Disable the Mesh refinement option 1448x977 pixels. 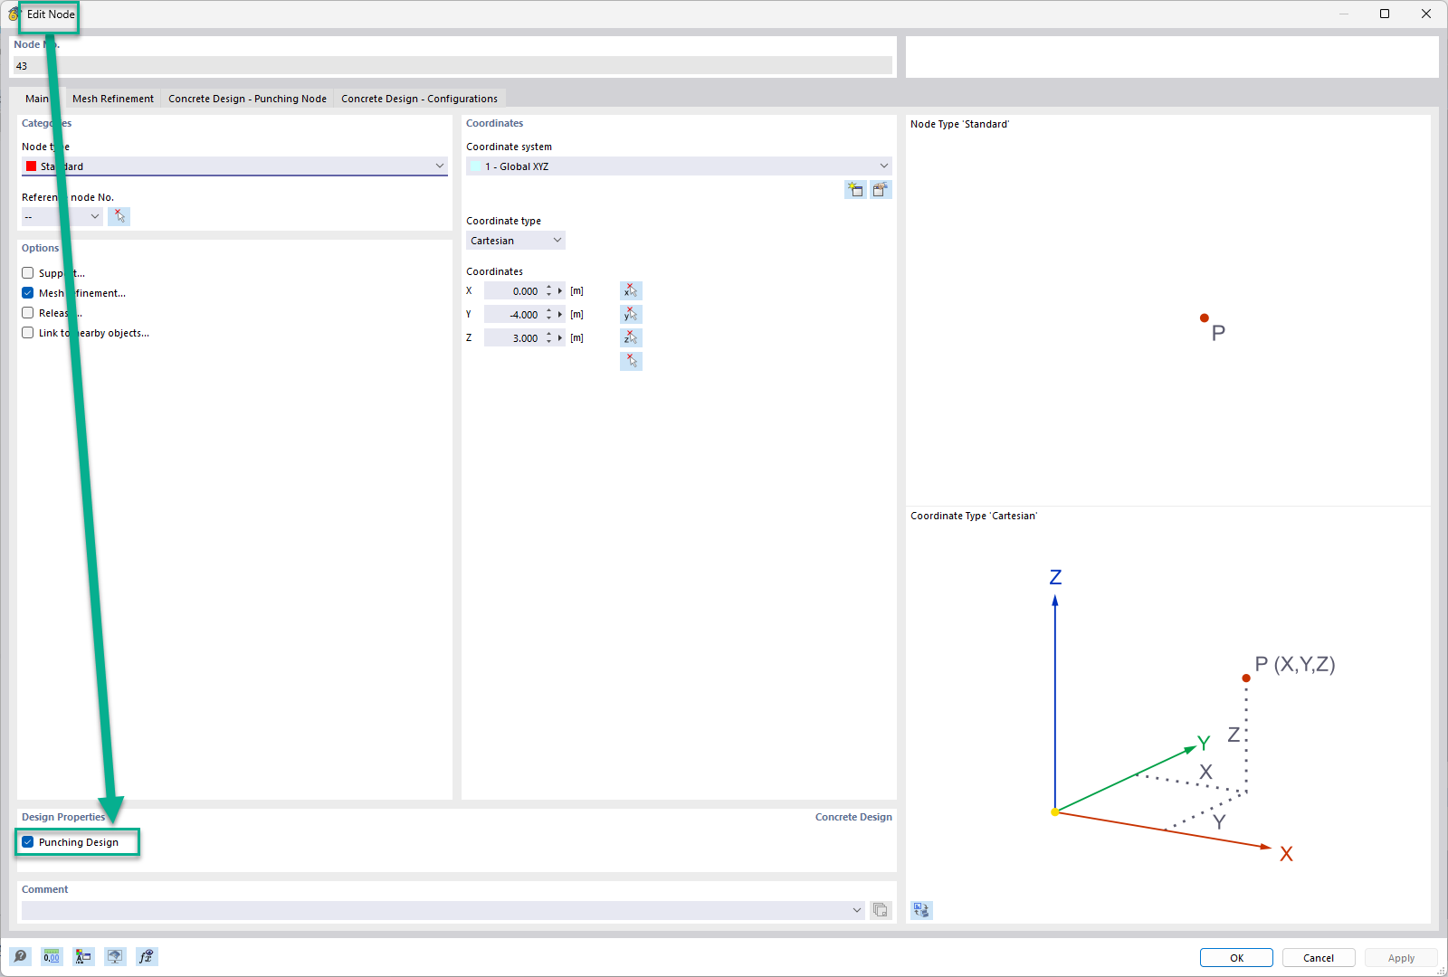(x=27, y=292)
